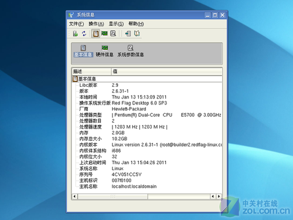Viewport: 293px width, 220px height.
Task: Select 系统参数信息 panel icon
Action: point(131,51)
